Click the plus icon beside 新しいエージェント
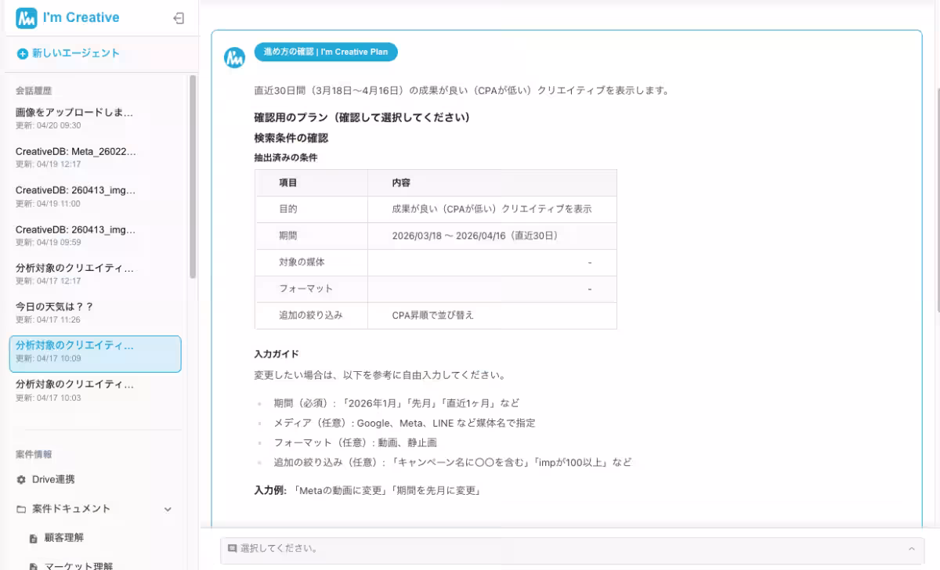 [x=22, y=52]
